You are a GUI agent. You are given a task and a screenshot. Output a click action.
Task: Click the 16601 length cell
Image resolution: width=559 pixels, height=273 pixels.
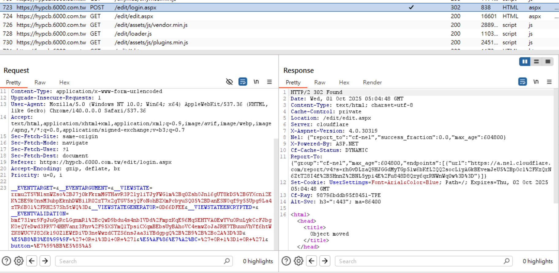pos(489,16)
